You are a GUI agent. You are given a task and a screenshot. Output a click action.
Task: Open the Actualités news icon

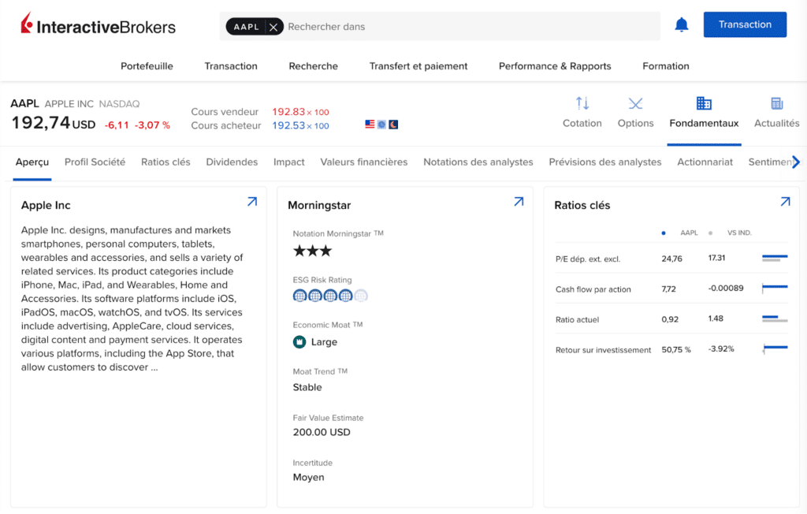776,103
